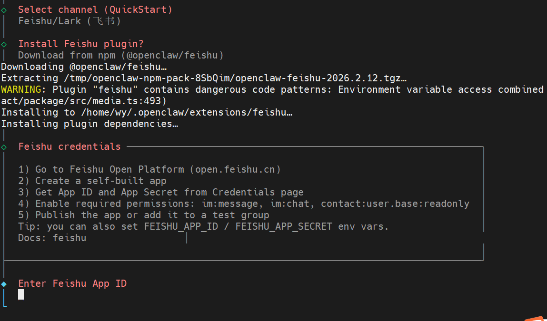Click the FEISHU_APP_SECRET variable name
The width and height of the screenshot is (547, 321).
pyautogui.click(x=284, y=226)
